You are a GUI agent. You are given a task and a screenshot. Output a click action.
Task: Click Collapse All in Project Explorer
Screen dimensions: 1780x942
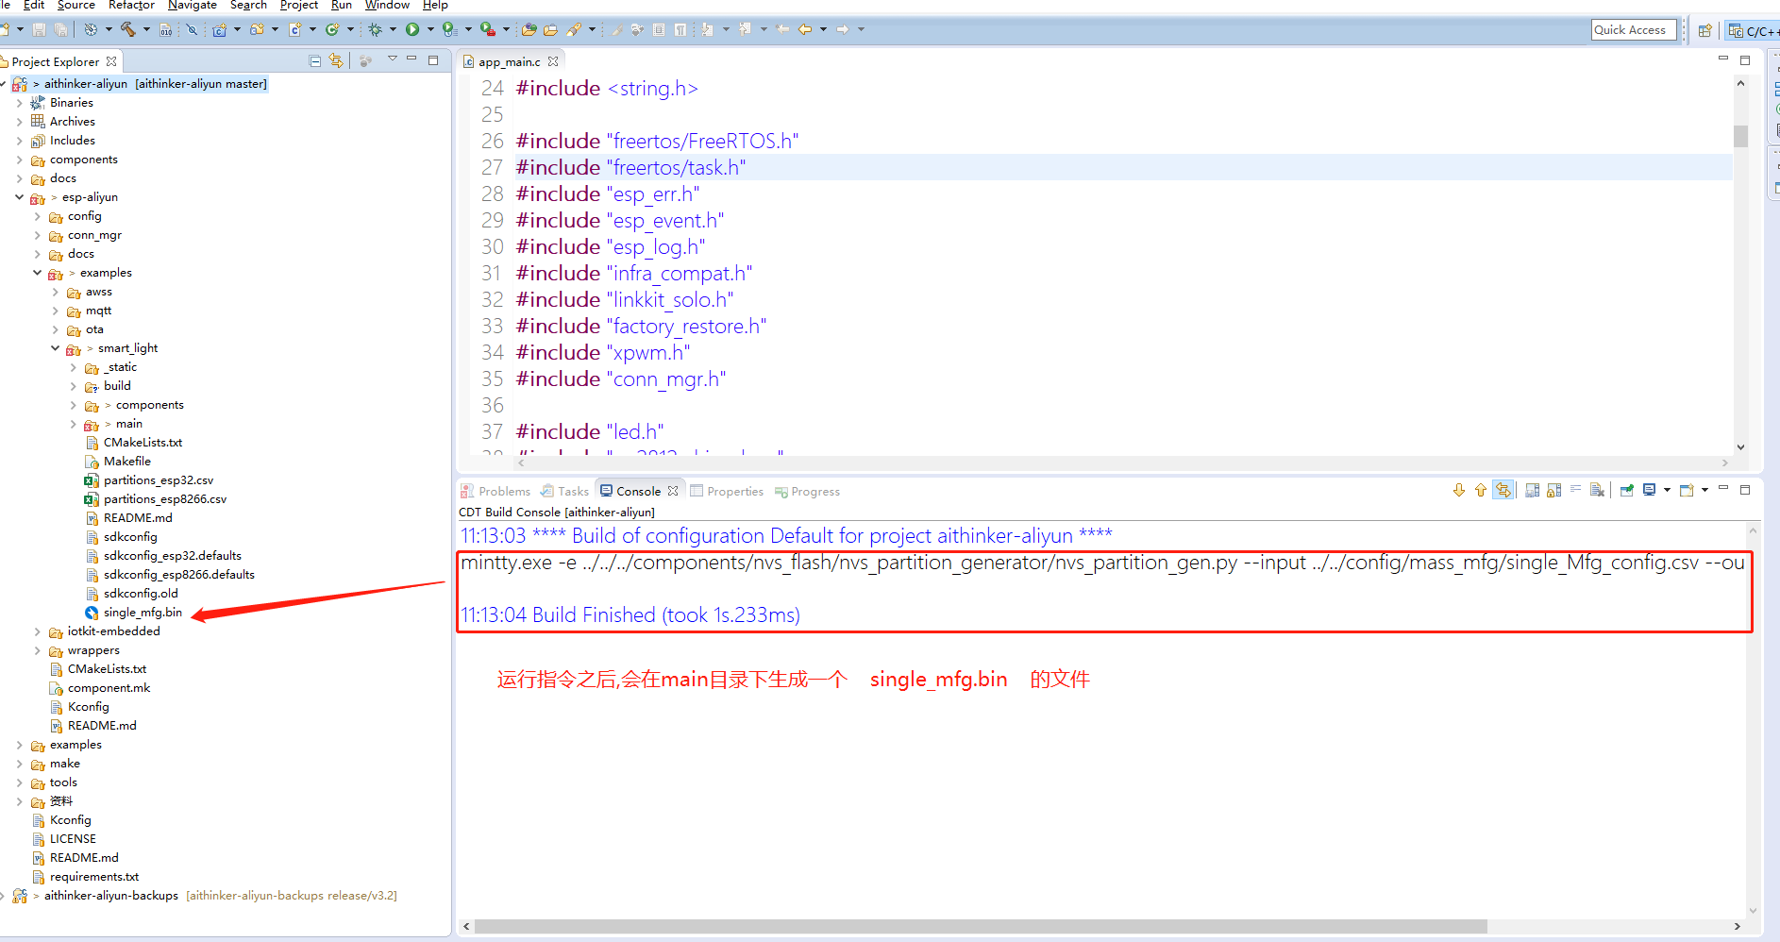[315, 61]
